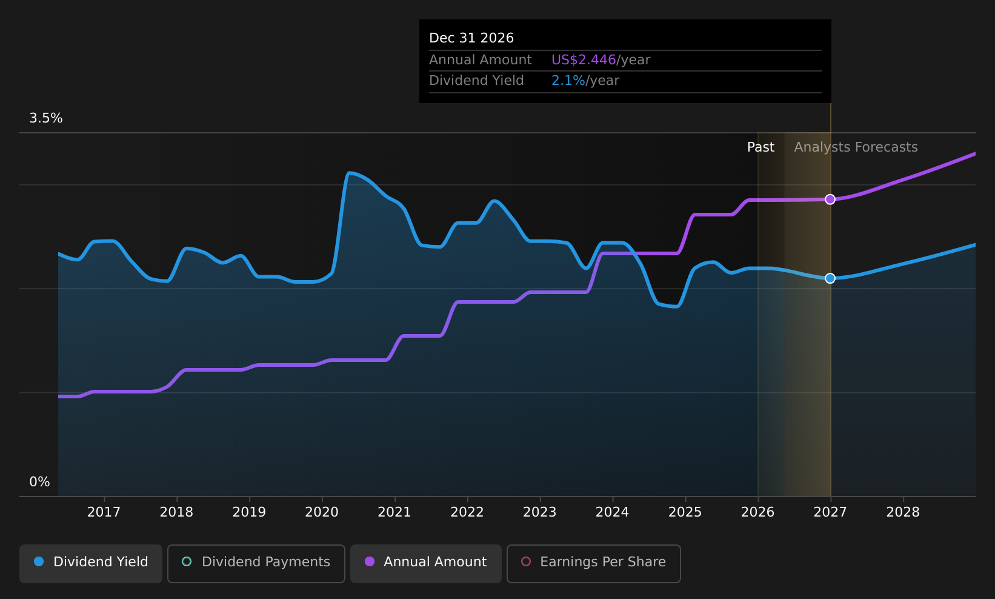The height and width of the screenshot is (599, 995).
Task: Click the 0% axis label
Action: tap(39, 482)
